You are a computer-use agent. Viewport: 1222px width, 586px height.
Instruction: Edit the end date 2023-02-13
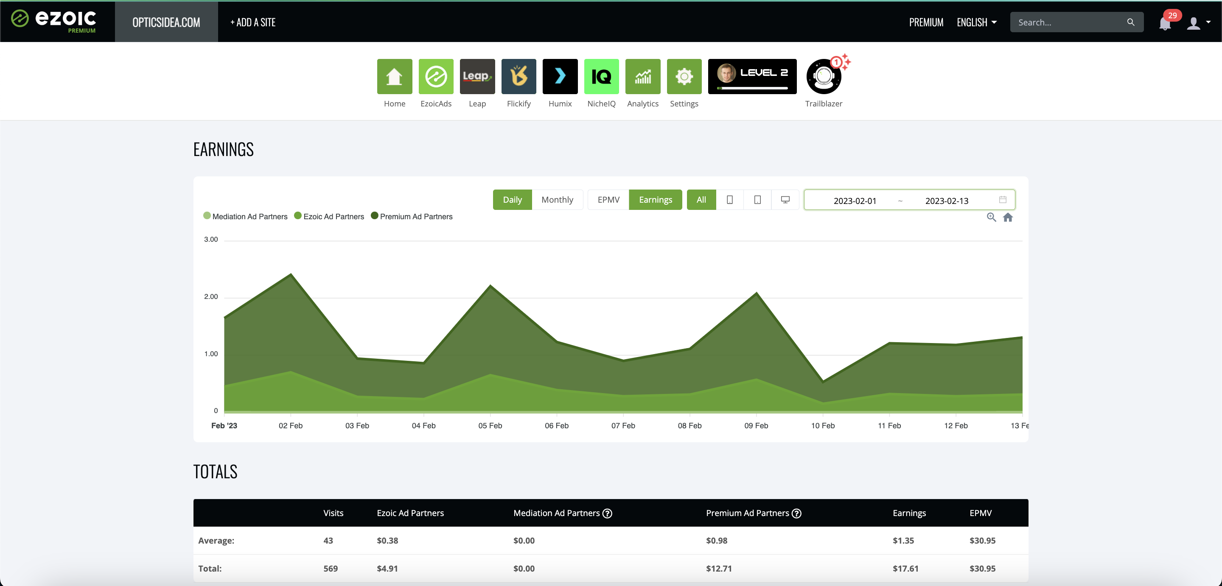coord(946,201)
